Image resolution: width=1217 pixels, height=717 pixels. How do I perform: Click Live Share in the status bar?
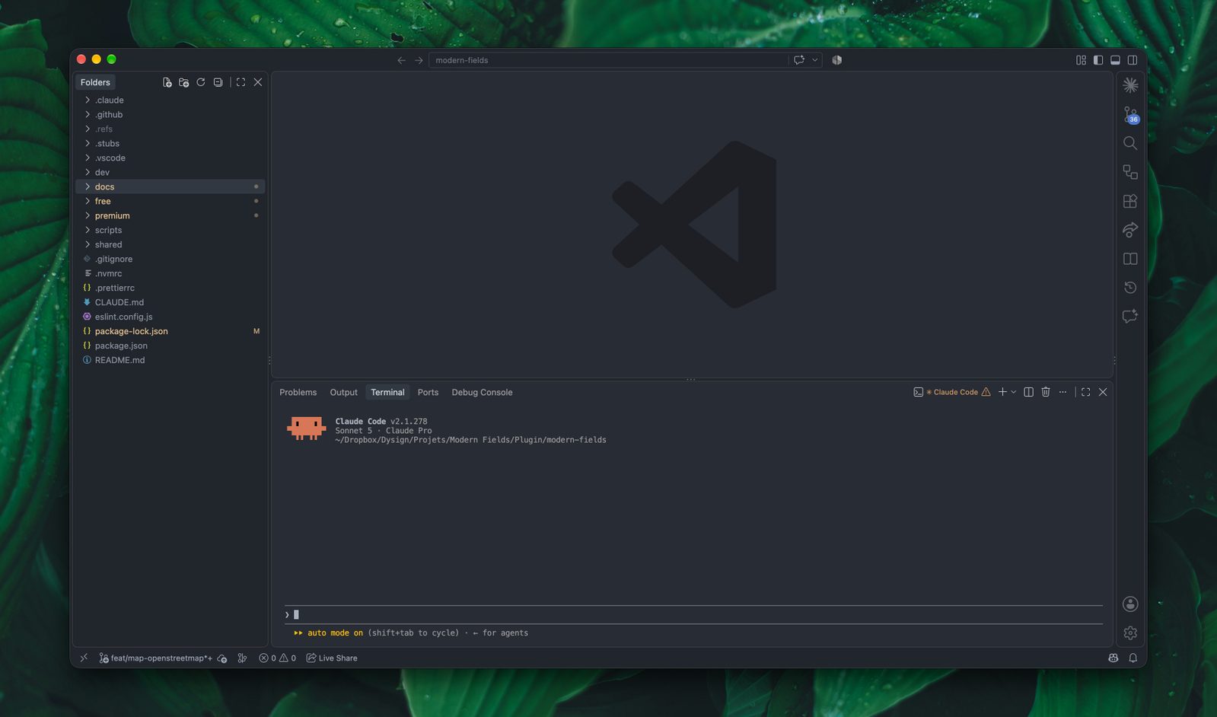point(332,658)
